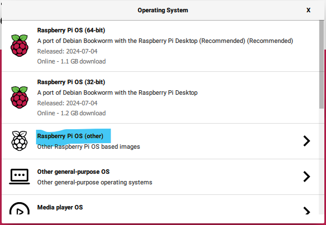Click the red raspberry icon for 32-bit OS
The width and height of the screenshot is (326, 225).
(19, 97)
